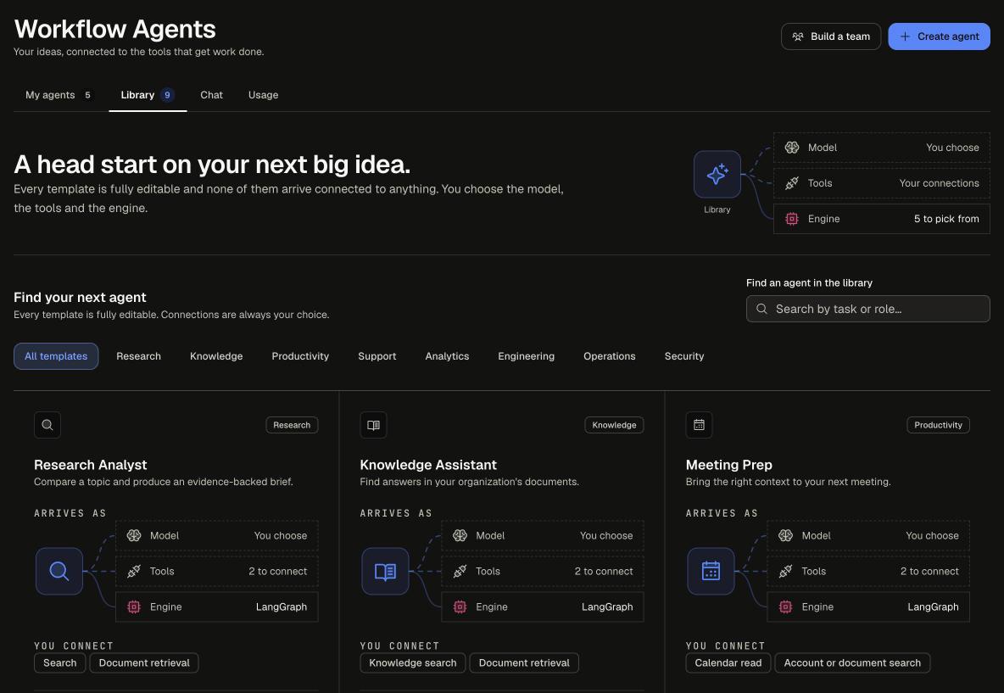This screenshot has height=693, width=1004.
Task: Click the Engine chip icon in Meeting Prep
Action: [x=786, y=606]
